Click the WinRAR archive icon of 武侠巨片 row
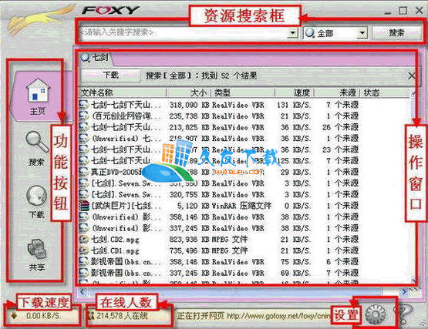 84,206
